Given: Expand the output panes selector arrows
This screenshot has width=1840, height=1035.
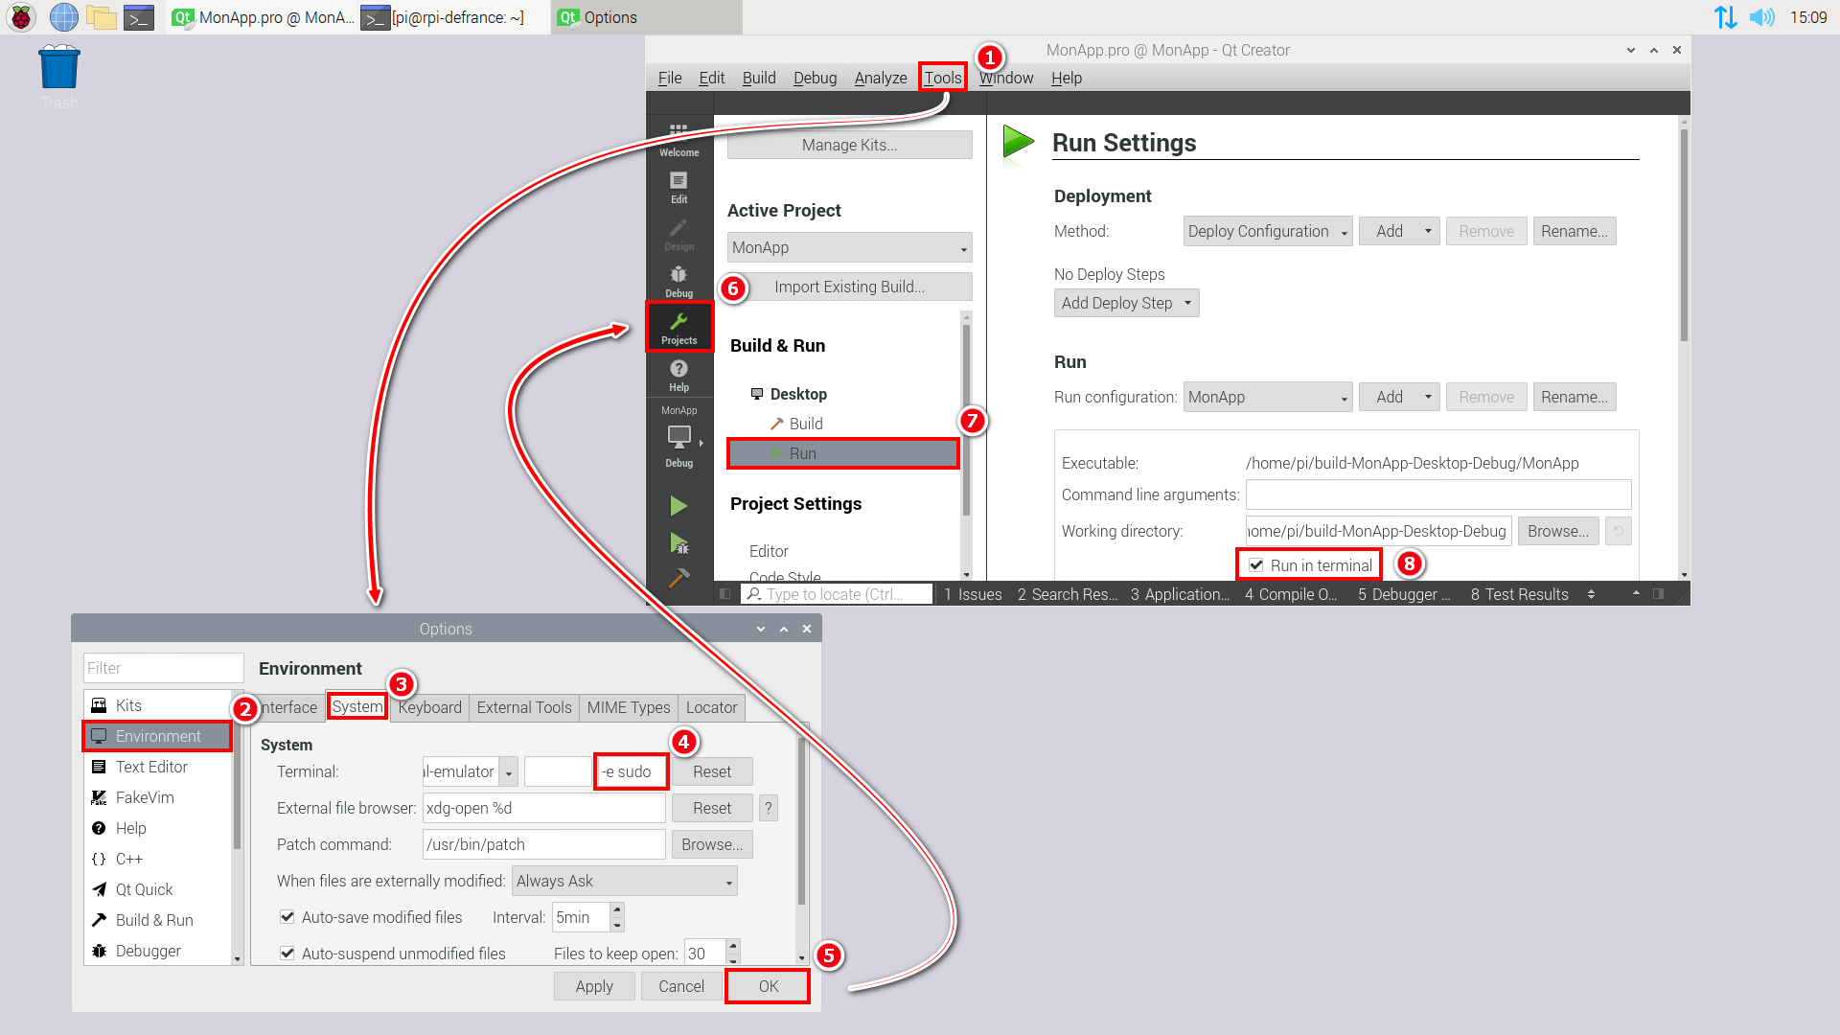Looking at the screenshot, I should tap(1591, 594).
